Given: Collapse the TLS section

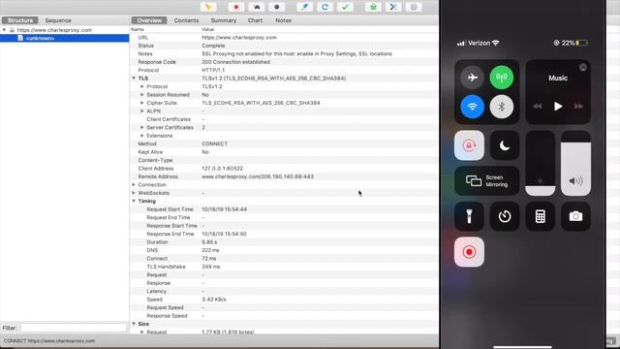Looking at the screenshot, I should (134, 79).
